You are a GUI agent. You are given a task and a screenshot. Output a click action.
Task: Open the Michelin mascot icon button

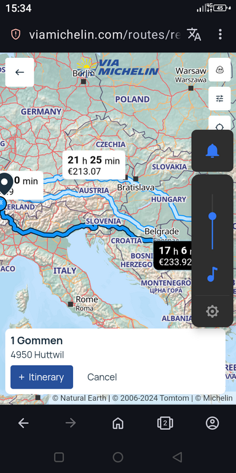(x=219, y=70)
